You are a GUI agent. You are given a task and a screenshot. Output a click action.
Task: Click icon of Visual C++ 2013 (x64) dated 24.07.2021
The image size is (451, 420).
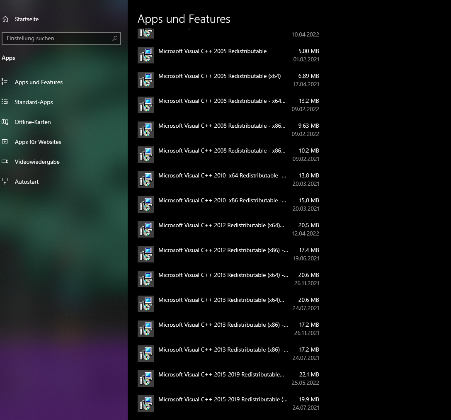click(x=146, y=304)
